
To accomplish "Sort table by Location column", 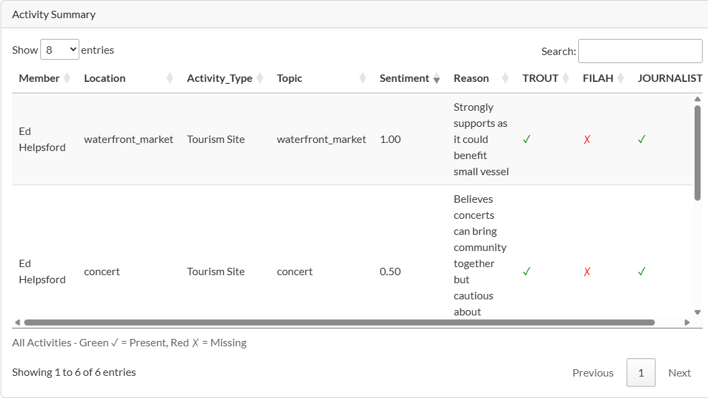I will coord(105,79).
